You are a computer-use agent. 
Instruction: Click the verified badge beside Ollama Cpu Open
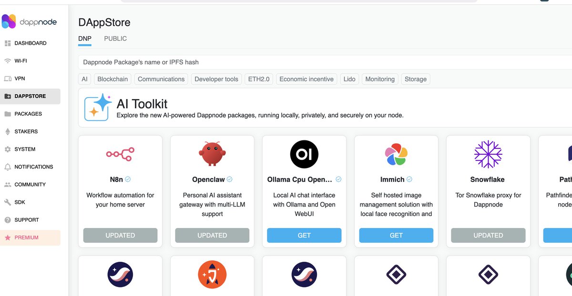click(338, 179)
